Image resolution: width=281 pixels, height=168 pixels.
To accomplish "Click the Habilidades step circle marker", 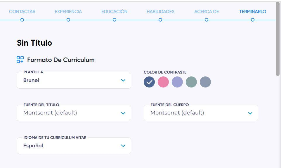I will click(x=160, y=20).
